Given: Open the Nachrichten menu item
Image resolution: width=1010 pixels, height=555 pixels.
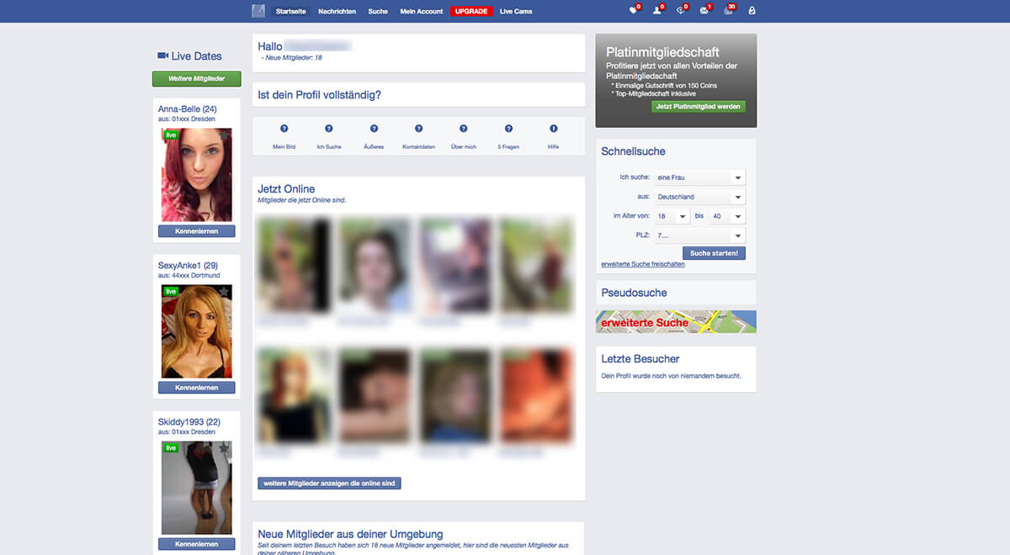Looking at the screenshot, I should [337, 11].
